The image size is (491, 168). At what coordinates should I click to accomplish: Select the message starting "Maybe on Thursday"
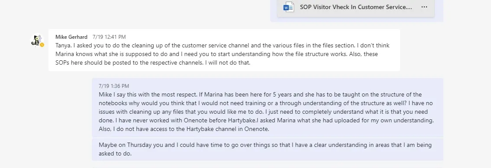[x=268, y=149]
